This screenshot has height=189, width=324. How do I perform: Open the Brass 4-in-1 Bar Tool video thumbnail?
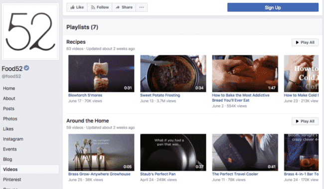pos(301,153)
